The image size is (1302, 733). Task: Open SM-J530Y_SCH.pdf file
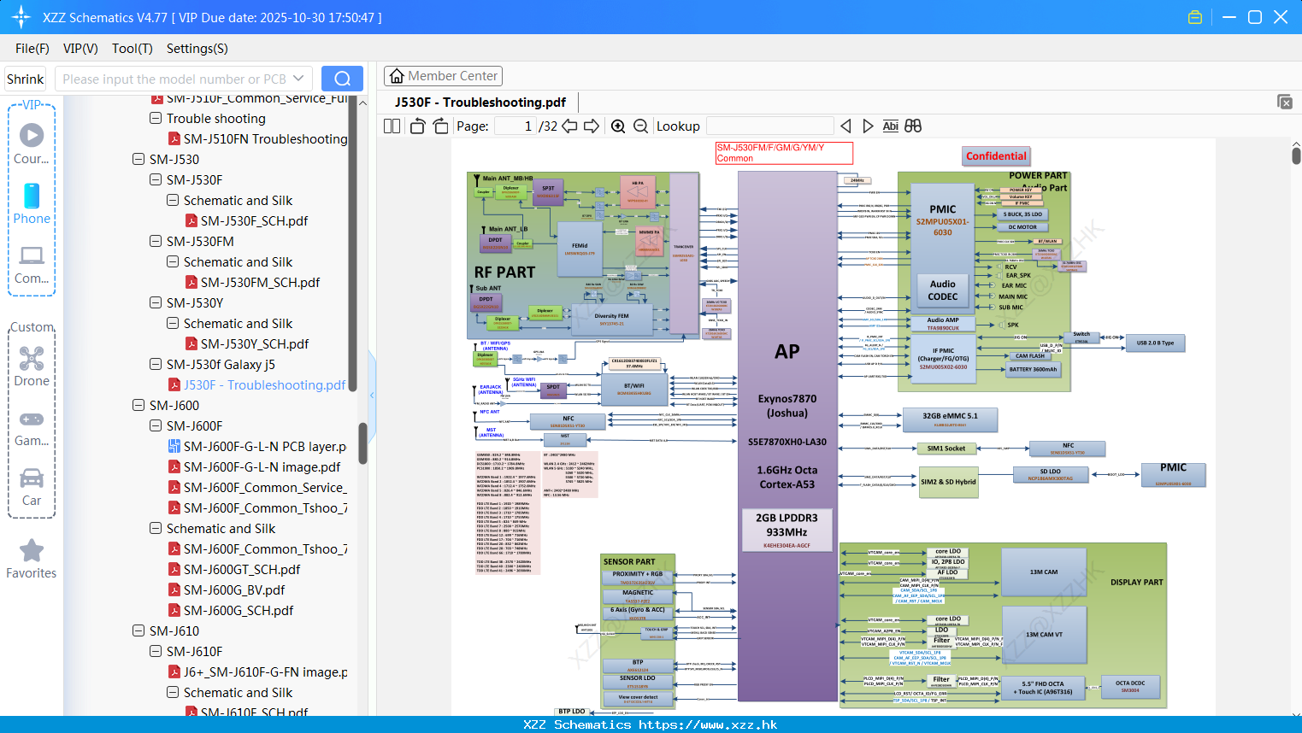click(255, 343)
